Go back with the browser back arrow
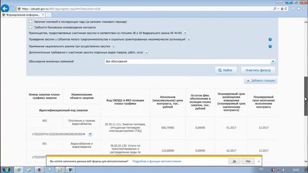Image resolution: width=308 pixels, height=173 pixels. (x=5, y=9)
